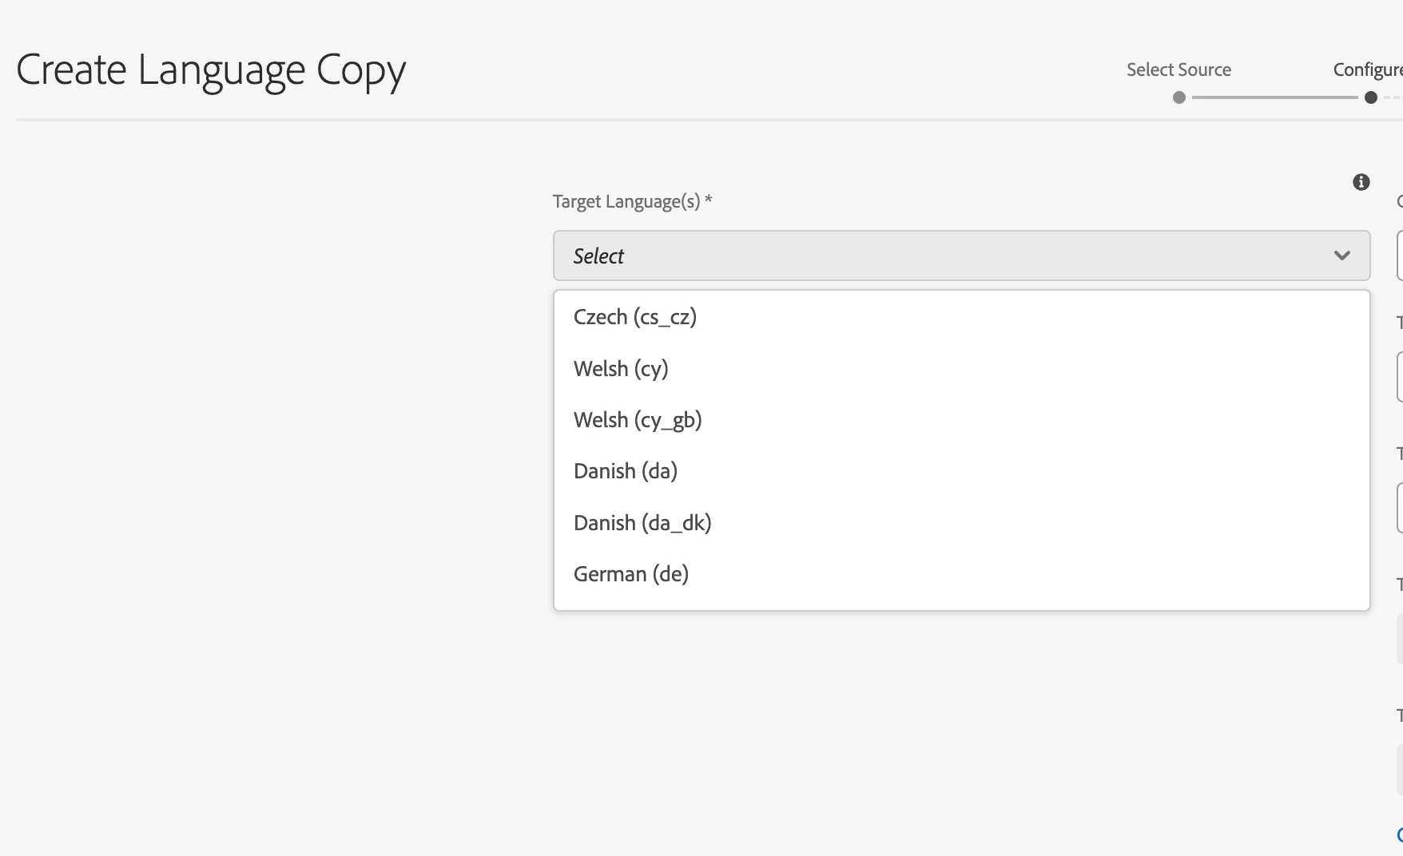Select German (de) from the dropdown
The image size is (1403, 856).
(x=631, y=574)
